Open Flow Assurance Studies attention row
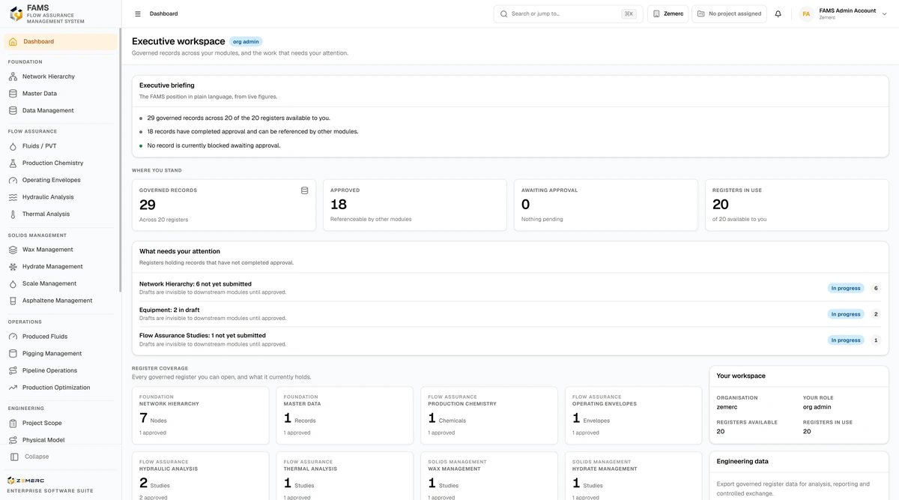The height and width of the screenshot is (500, 899). (510, 340)
